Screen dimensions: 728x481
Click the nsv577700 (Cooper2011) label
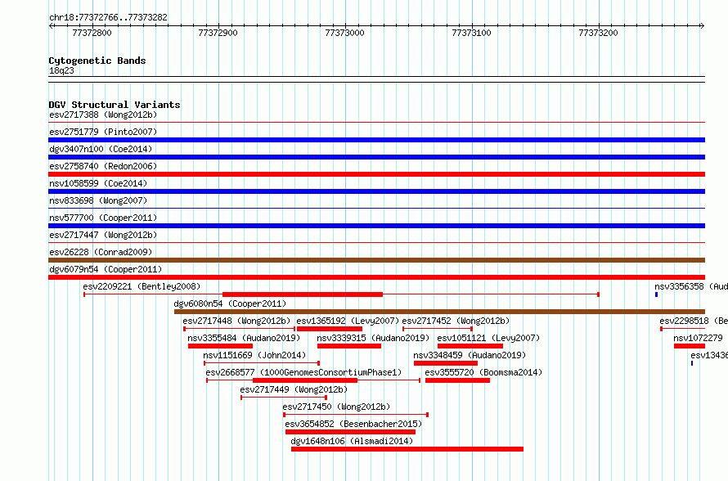pyautogui.click(x=103, y=218)
